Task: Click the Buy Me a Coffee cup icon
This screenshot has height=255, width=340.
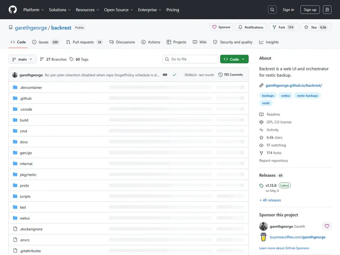Action: coord(263,237)
